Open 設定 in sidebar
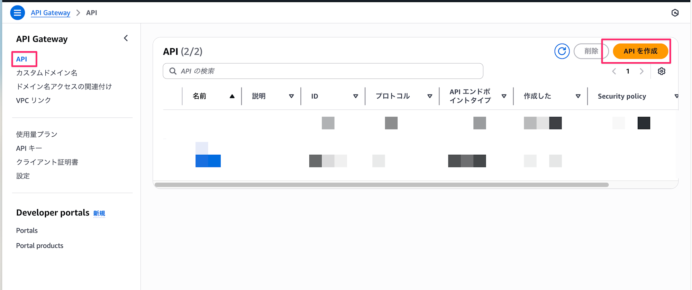This screenshot has width=692, height=290. tap(23, 176)
